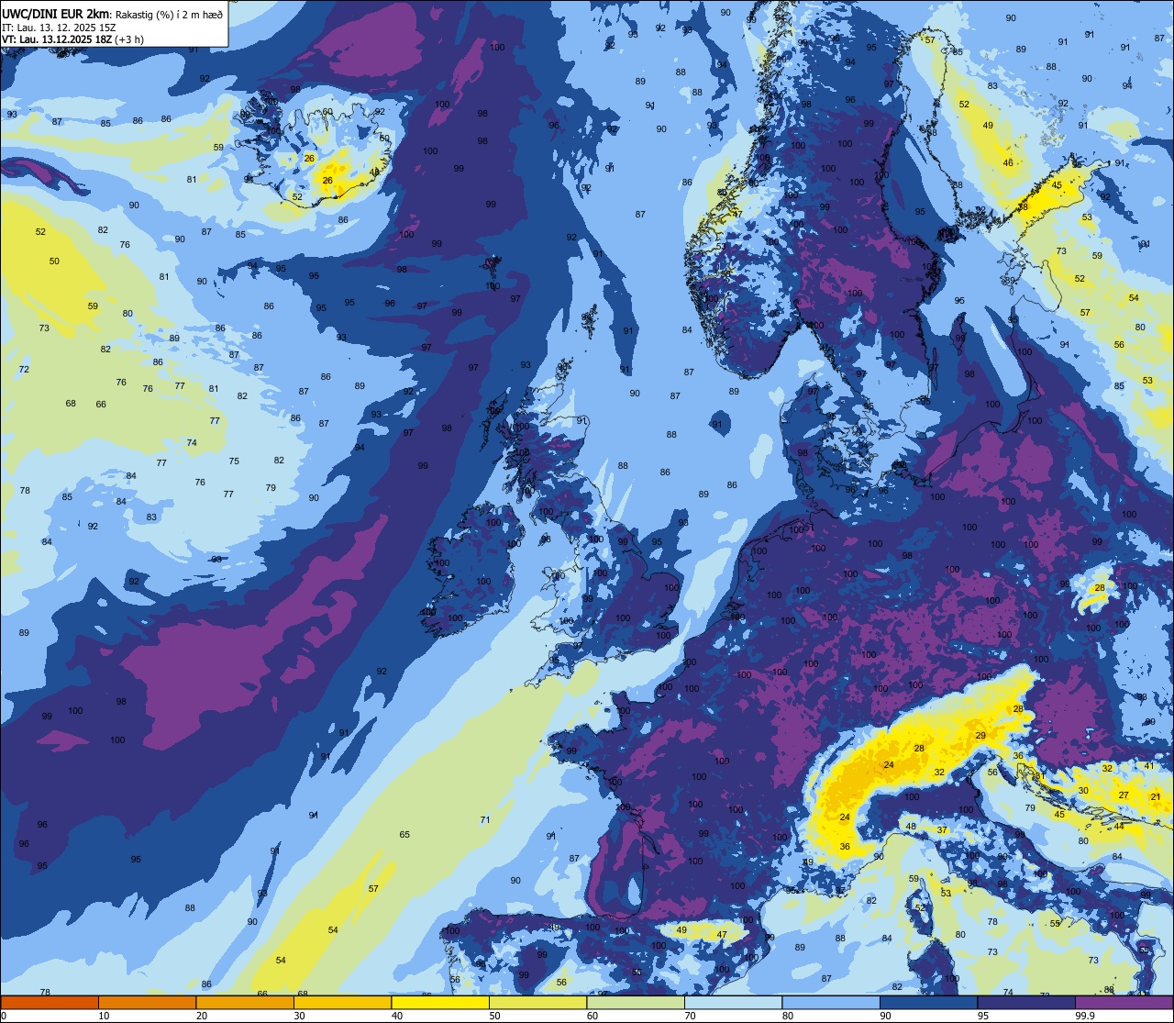
Task: Click the 0–10 dark orange legend swatch
Action: click(x=50, y=1003)
